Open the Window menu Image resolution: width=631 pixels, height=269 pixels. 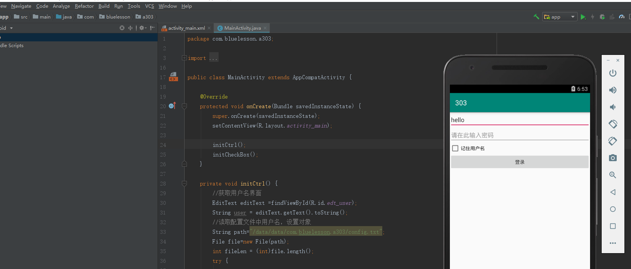tap(168, 6)
